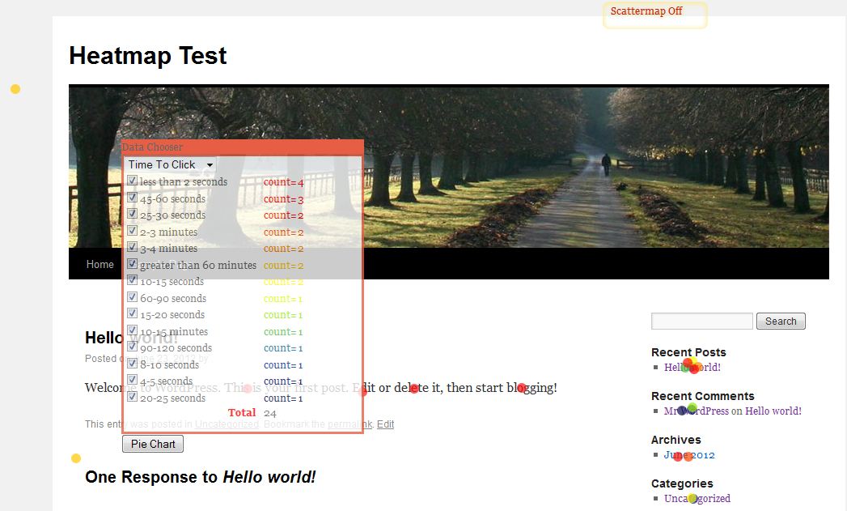This screenshot has height=511, width=847.
Task: Click the 'count=4' value
Action: [284, 182]
